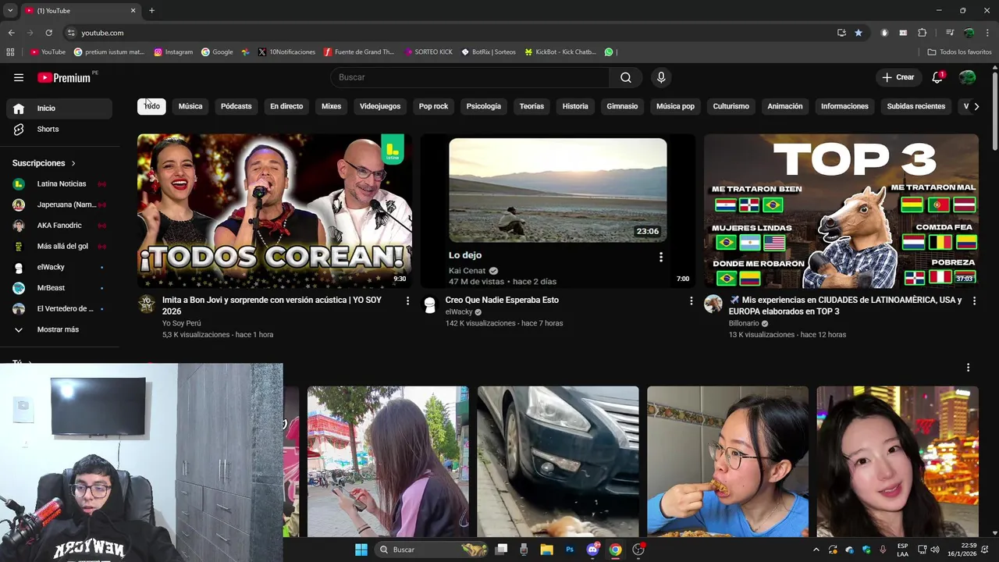This screenshot has height=562, width=999.
Task: Click the search magnifier button
Action: tap(626, 77)
